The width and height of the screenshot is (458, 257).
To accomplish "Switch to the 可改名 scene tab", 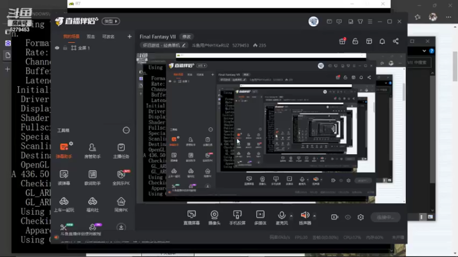I will pyautogui.click(x=108, y=37).
